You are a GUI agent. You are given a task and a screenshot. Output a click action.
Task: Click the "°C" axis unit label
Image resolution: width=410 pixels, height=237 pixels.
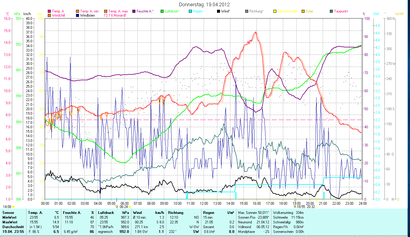(x=7, y=14)
